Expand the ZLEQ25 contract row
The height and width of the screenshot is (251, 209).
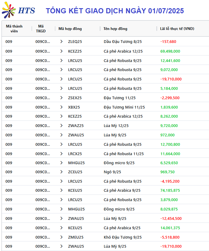pos(61,42)
